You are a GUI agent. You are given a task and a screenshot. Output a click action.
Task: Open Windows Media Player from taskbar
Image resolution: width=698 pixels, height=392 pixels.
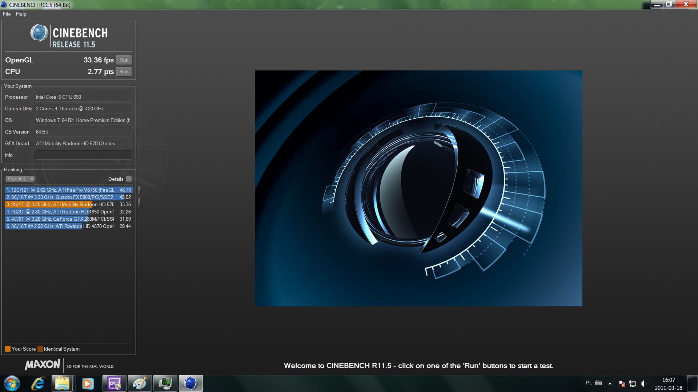point(88,383)
